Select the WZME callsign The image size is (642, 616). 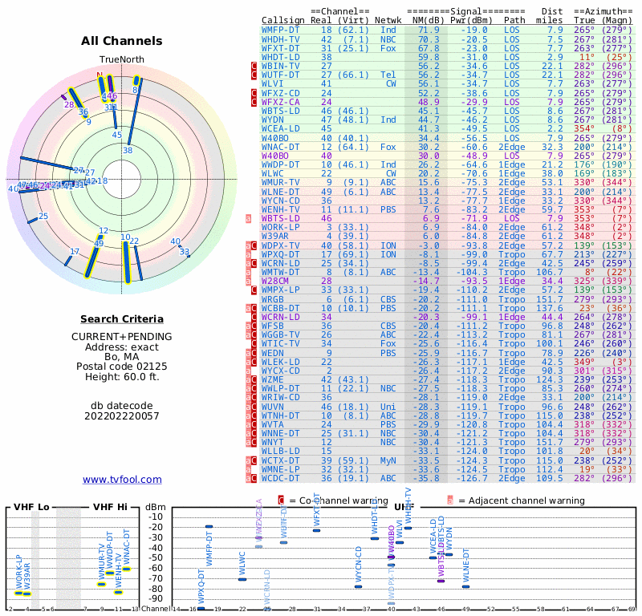point(272,380)
